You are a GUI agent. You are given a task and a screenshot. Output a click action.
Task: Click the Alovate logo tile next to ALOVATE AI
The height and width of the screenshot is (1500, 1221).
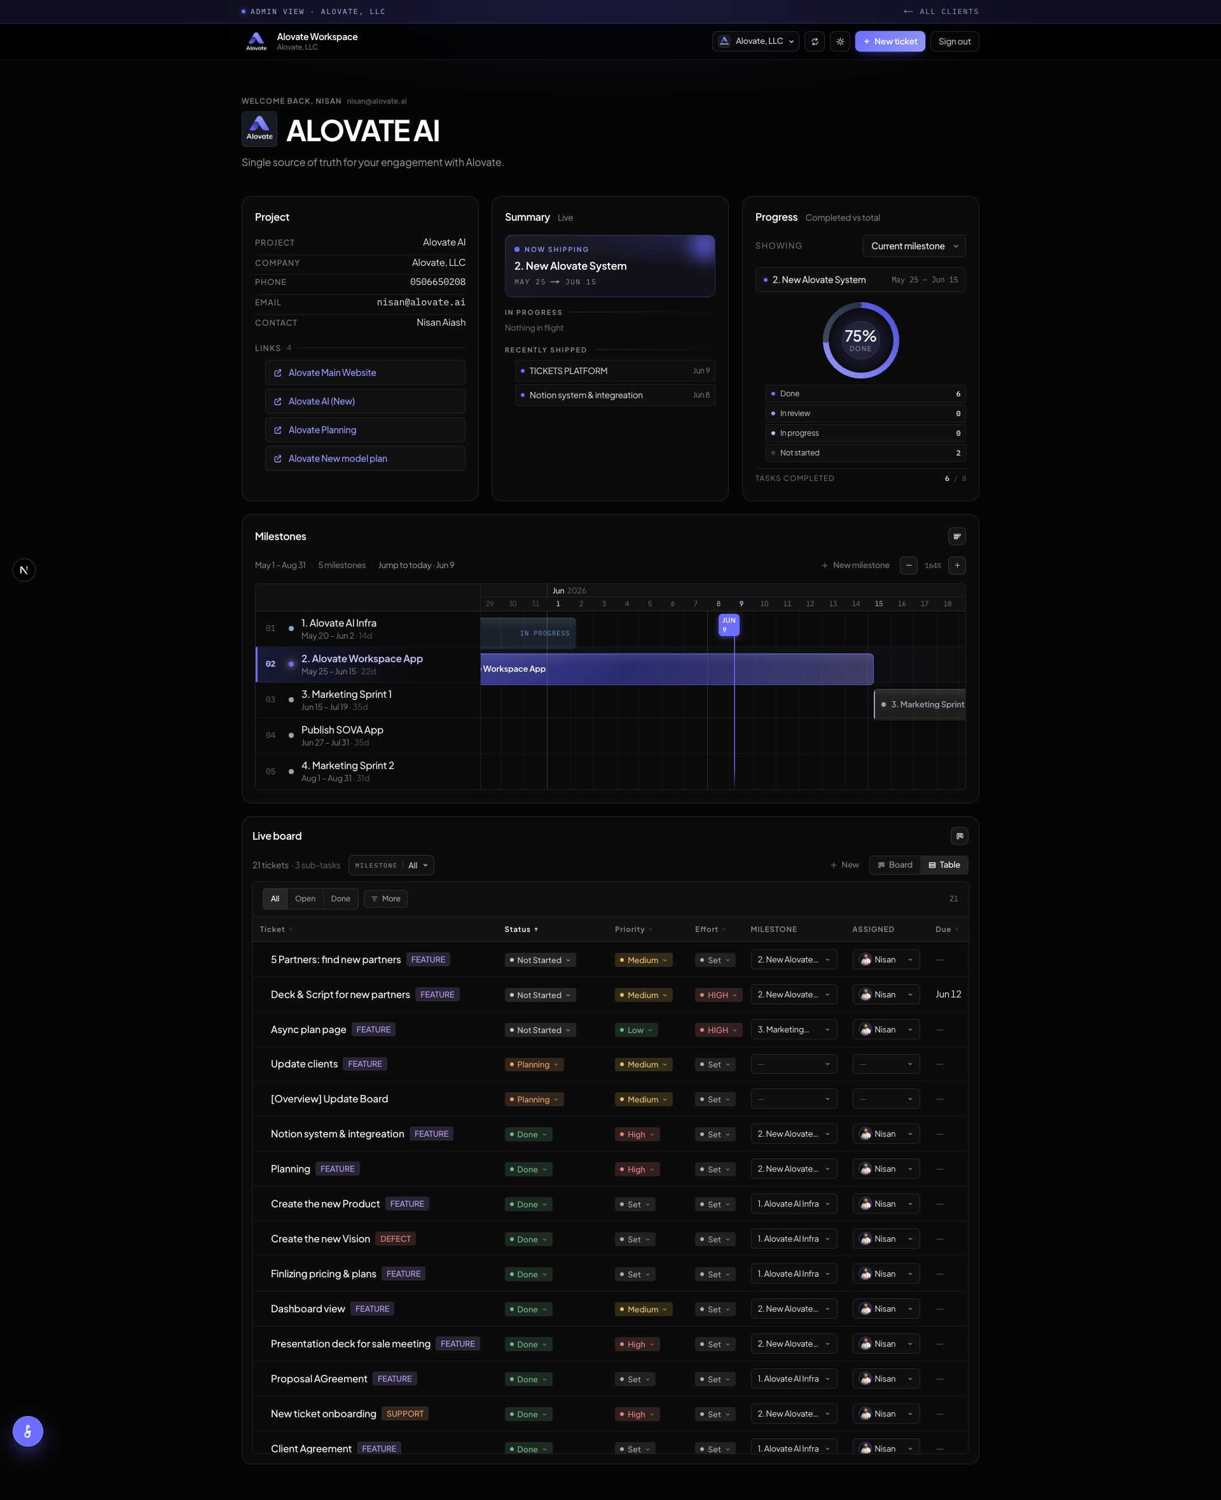point(259,130)
